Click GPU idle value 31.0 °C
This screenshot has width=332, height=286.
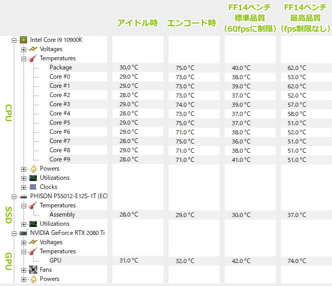click(129, 260)
